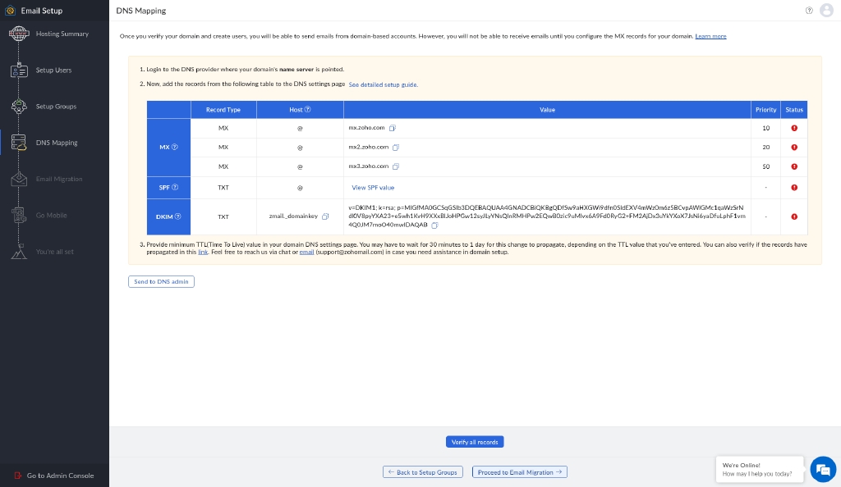841x487 pixels.
Task: Click Verify all records button
Action: [475, 442]
